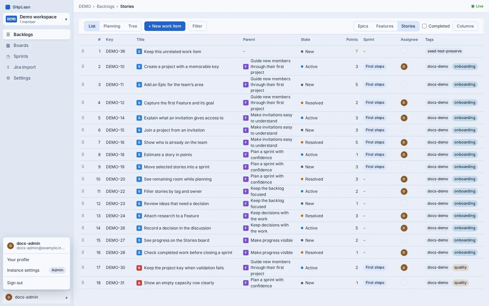Expand the Demo workspace switcher dropdown
Screen dimensions: 489x306
tap(36, 19)
